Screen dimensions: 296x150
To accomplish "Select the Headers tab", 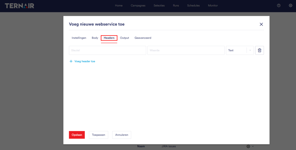I will 109,38.
